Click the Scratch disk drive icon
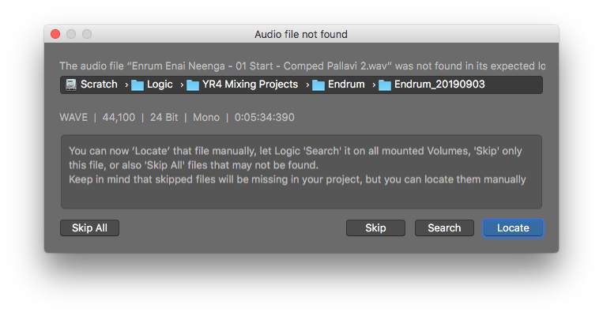This screenshot has width=603, height=316. coord(71,85)
